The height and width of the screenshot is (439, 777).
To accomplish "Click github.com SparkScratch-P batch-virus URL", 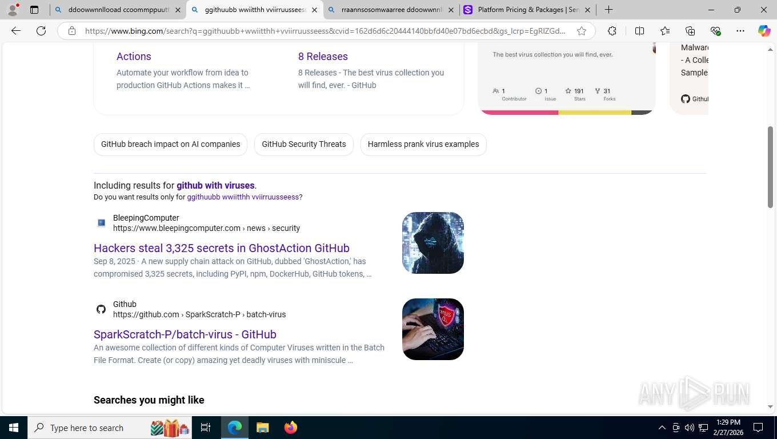I will (x=199, y=314).
